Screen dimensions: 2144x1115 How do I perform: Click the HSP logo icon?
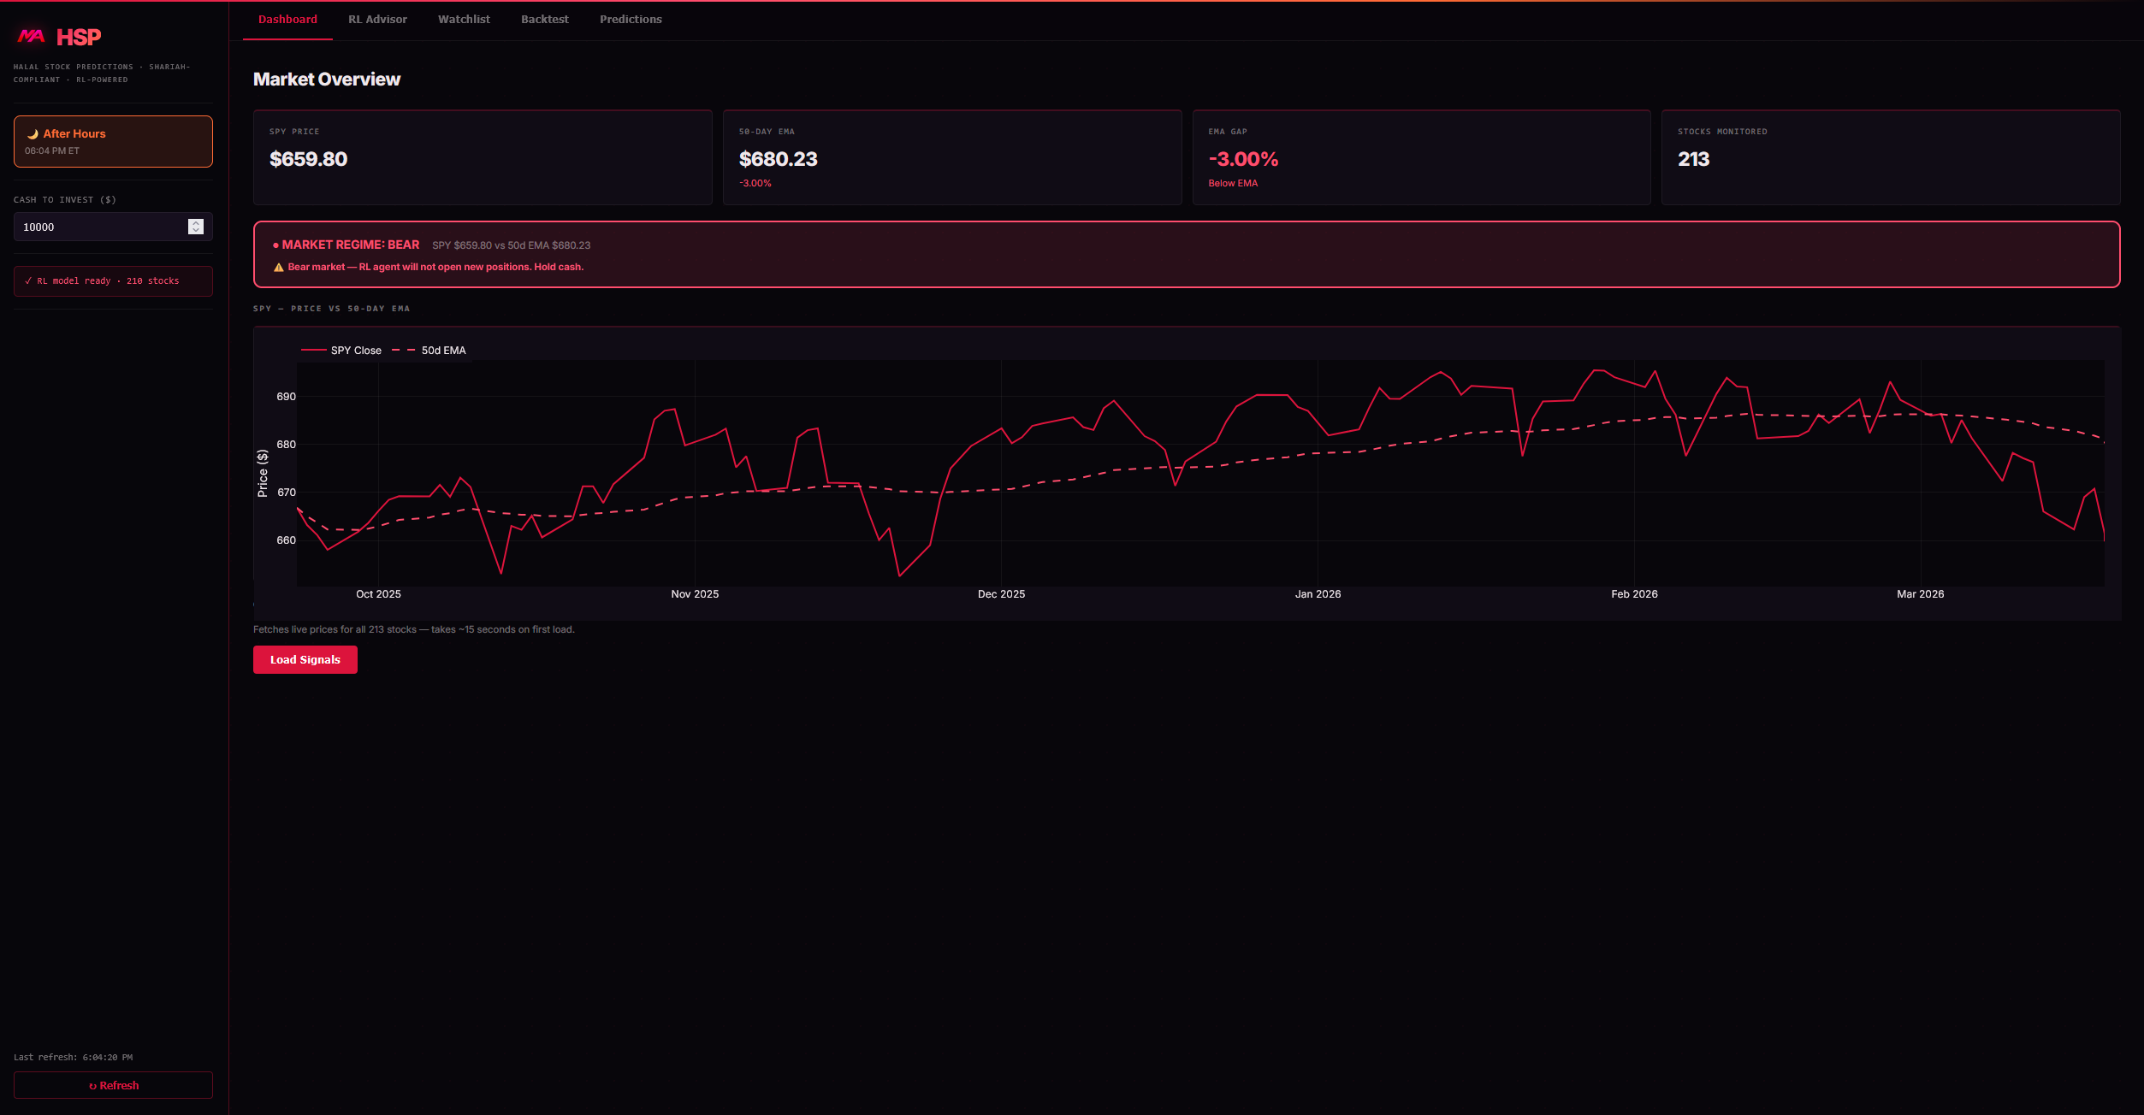pyautogui.click(x=30, y=36)
